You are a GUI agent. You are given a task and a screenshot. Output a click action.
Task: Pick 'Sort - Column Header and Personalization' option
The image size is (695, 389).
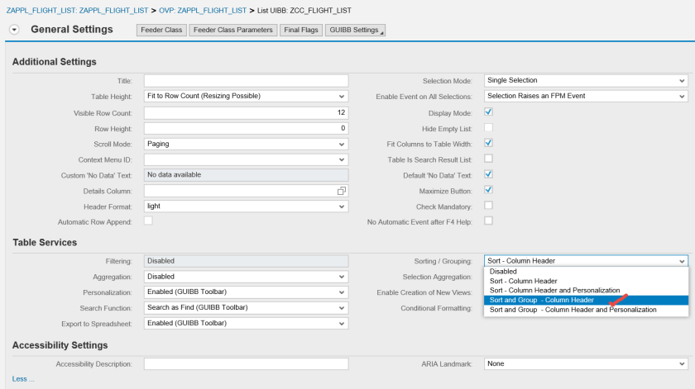(554, 290)
